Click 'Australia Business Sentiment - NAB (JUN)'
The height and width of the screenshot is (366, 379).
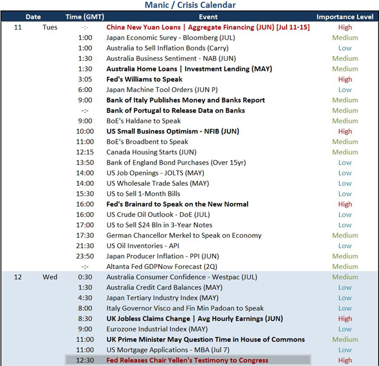[x=171, y=59]
